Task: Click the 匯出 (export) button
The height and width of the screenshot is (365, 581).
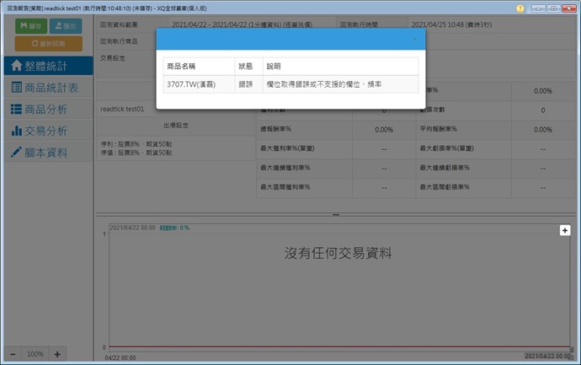Action: coord(66,27)
